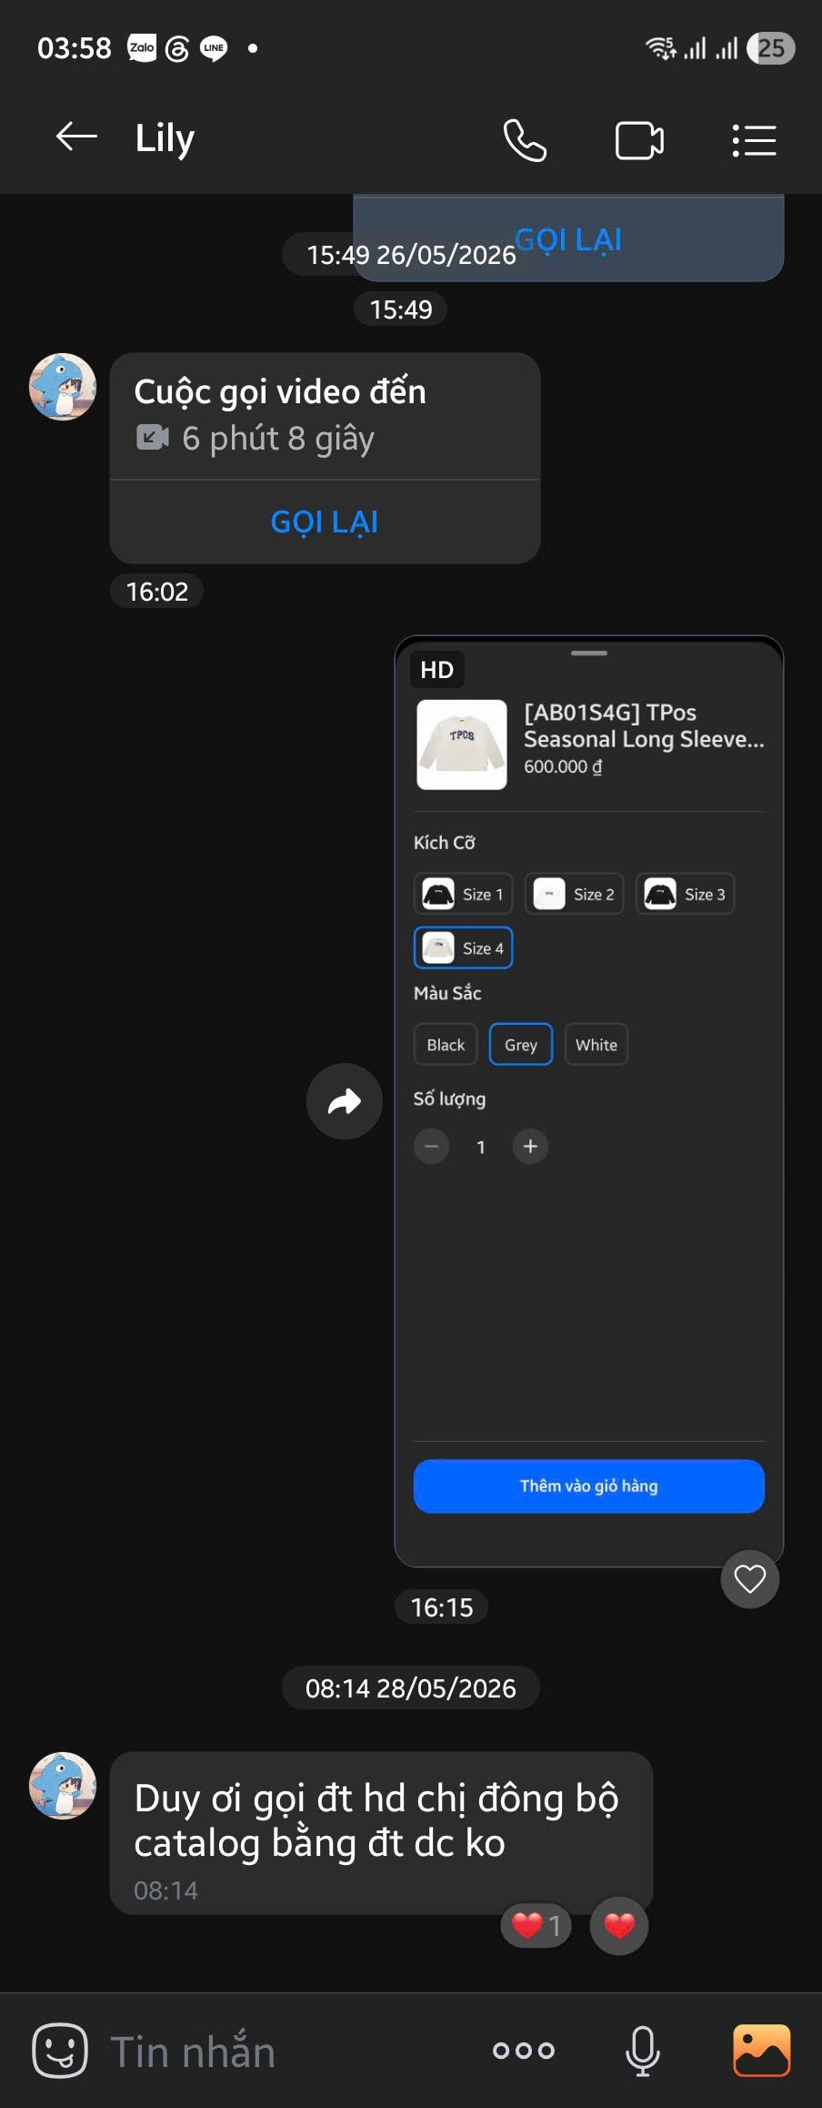Open Lily's avatar beside the catalog message
Image resolution: width=822 pixels, height=2108 pixels.
(63, 1785)
